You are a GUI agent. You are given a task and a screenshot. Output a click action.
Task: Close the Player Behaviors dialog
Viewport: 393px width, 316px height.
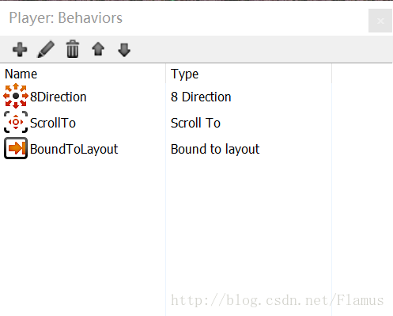(380, 21)
